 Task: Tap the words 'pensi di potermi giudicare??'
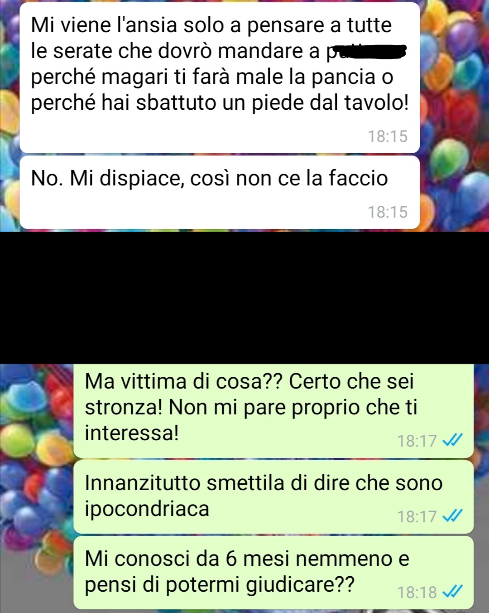tap(220, 585)
